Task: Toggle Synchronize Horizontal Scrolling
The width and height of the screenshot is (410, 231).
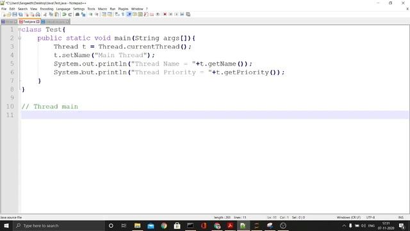Action: tap(110, 14)
